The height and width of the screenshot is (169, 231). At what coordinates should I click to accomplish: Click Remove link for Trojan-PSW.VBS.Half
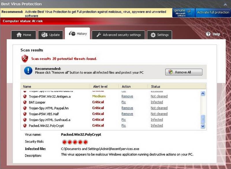tap(127, 114)
